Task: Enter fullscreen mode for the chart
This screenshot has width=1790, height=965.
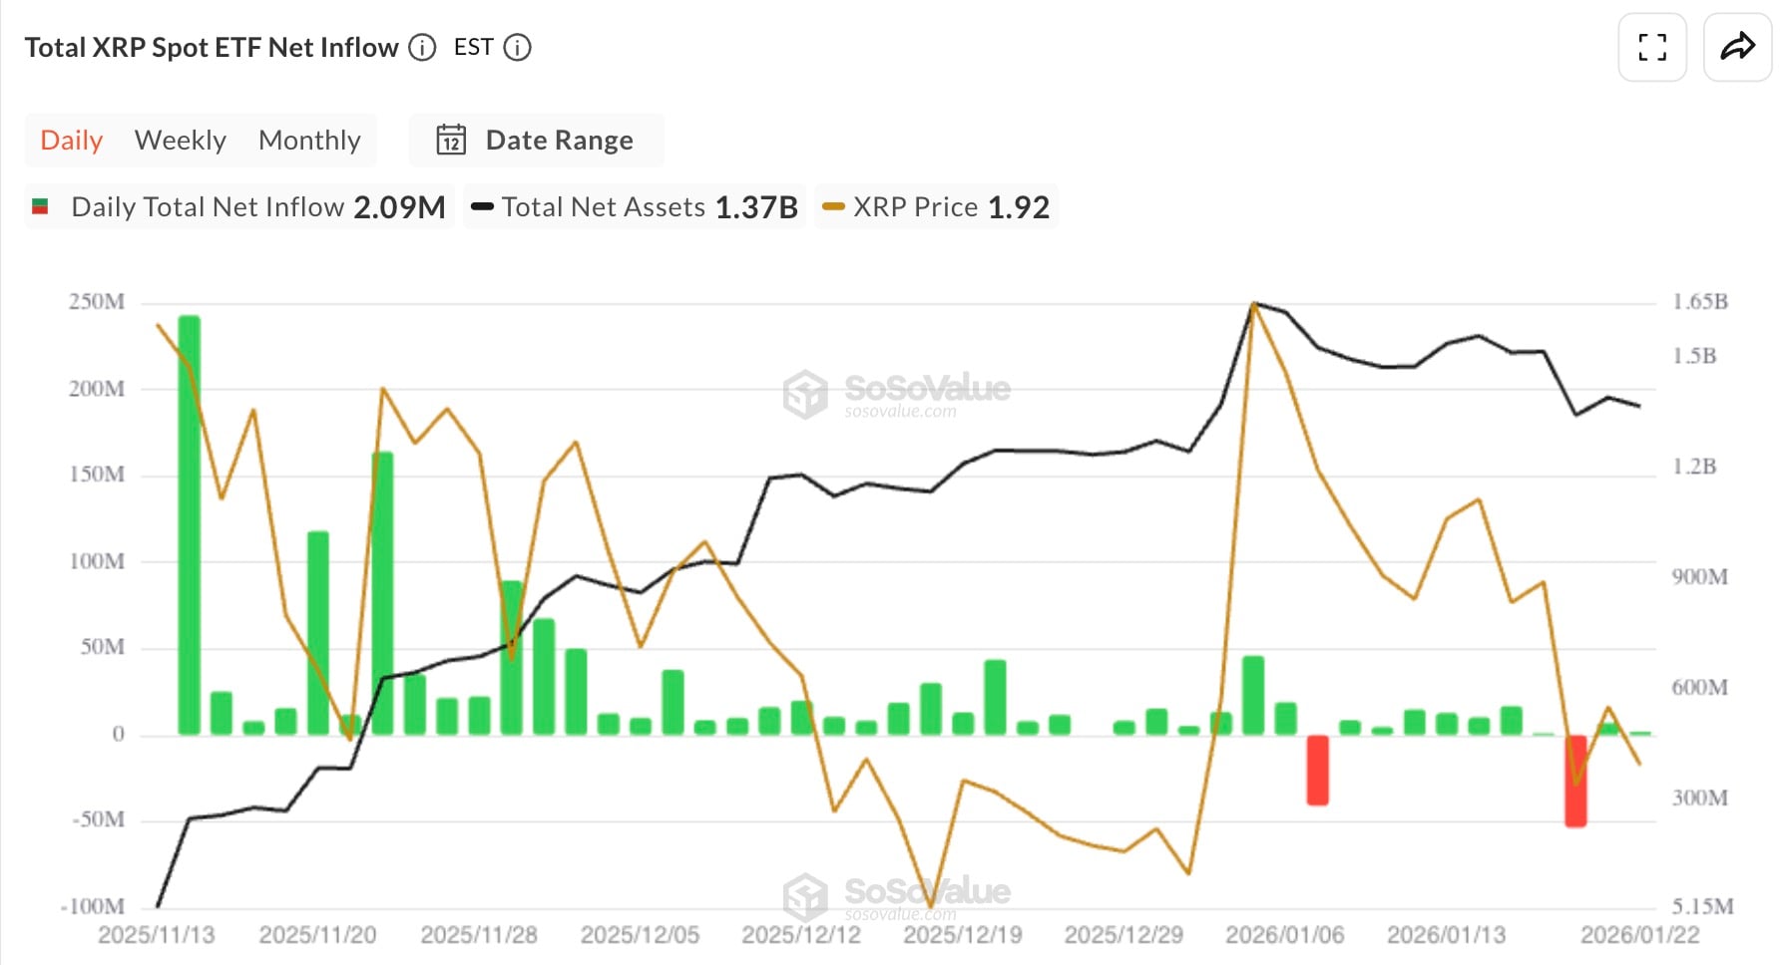Action: pyautogui.click(x=1652, y=46)
